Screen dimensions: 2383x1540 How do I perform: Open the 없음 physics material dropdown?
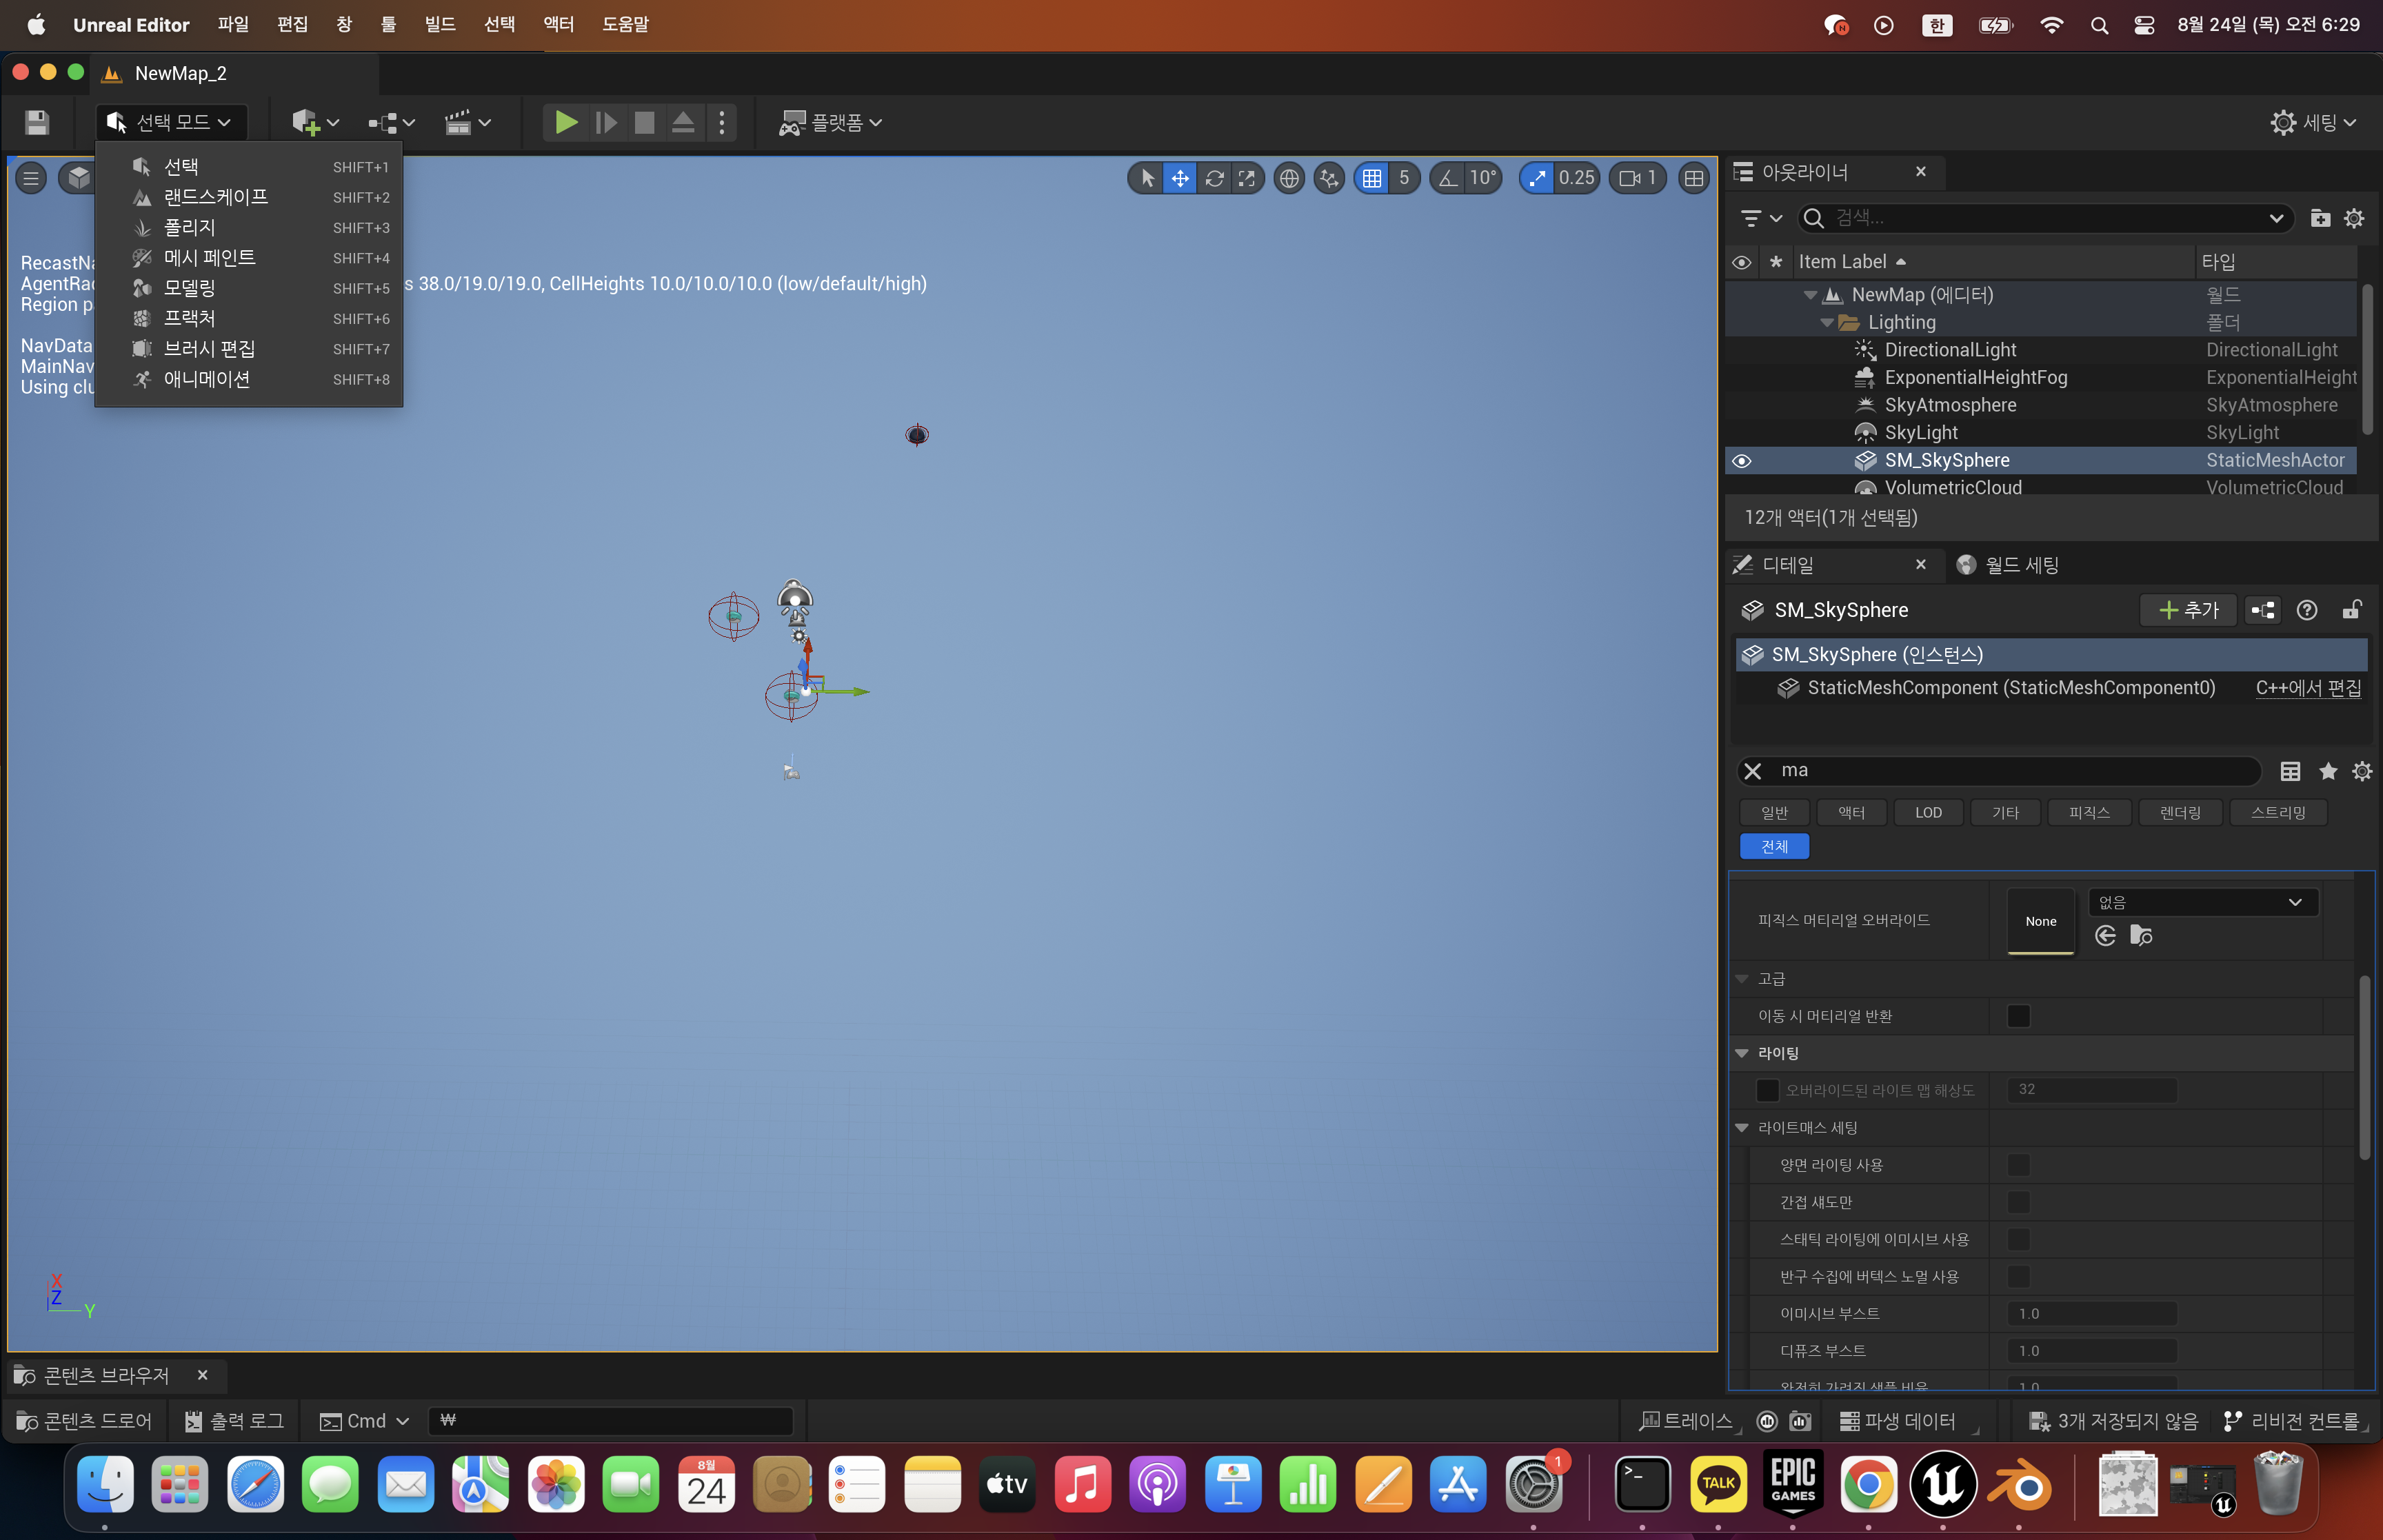pyautogui.click(x=2203, y=902)
